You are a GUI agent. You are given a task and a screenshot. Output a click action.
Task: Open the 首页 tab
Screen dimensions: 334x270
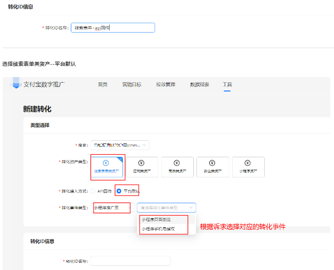click(103, 85)
